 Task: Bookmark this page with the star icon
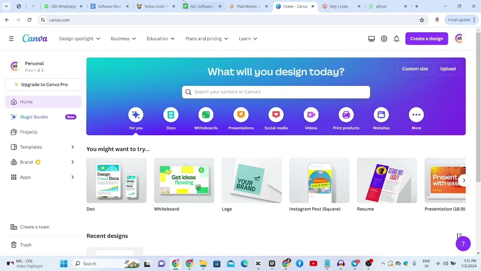(x=422, y=20)
